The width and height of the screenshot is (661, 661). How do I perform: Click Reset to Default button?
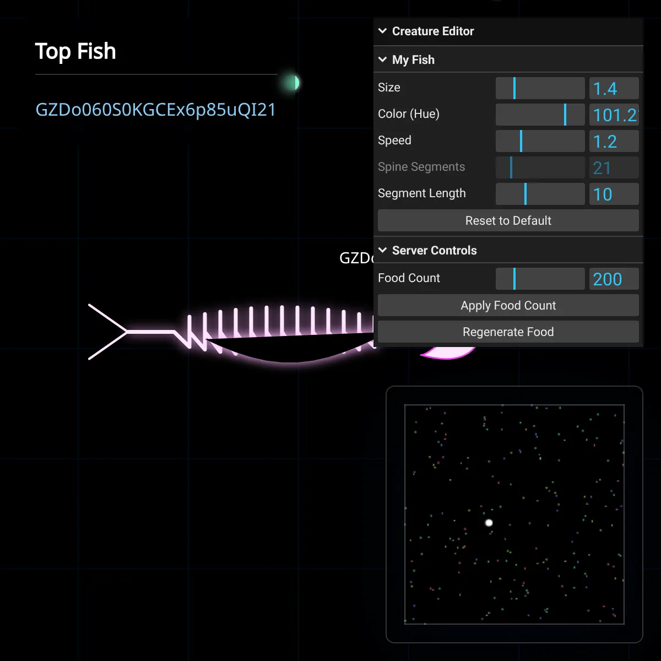[508, 220]
